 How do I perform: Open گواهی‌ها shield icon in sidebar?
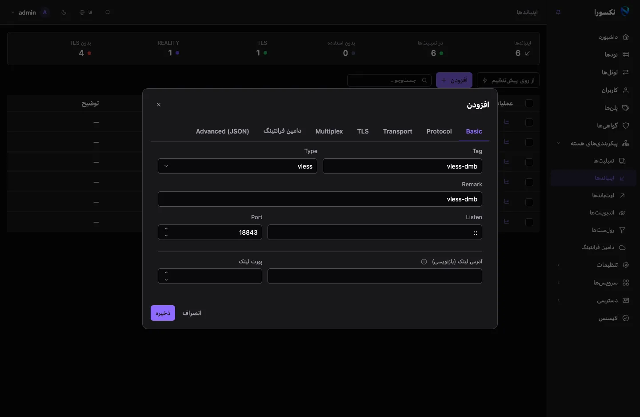point(626,126)
